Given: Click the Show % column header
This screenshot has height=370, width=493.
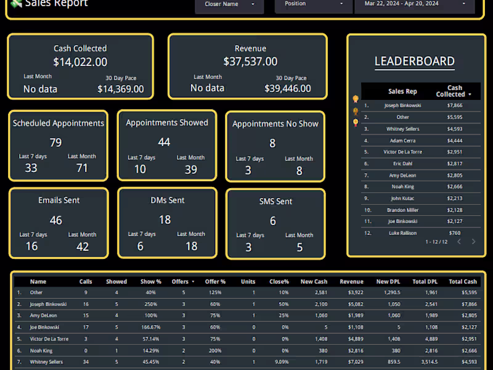Looking at the screenshot, I should pyautogui.click(x=150, y=281).
